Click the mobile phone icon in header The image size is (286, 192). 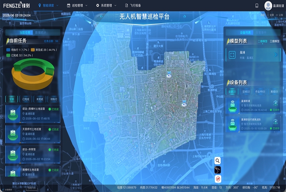257,6
